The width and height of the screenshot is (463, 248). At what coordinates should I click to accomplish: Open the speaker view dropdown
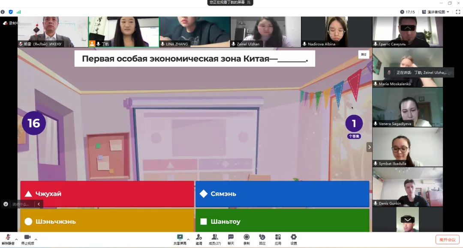point(436,12)
